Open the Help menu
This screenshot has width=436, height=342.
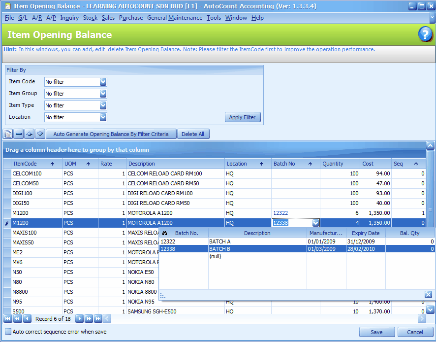point(257,18)
